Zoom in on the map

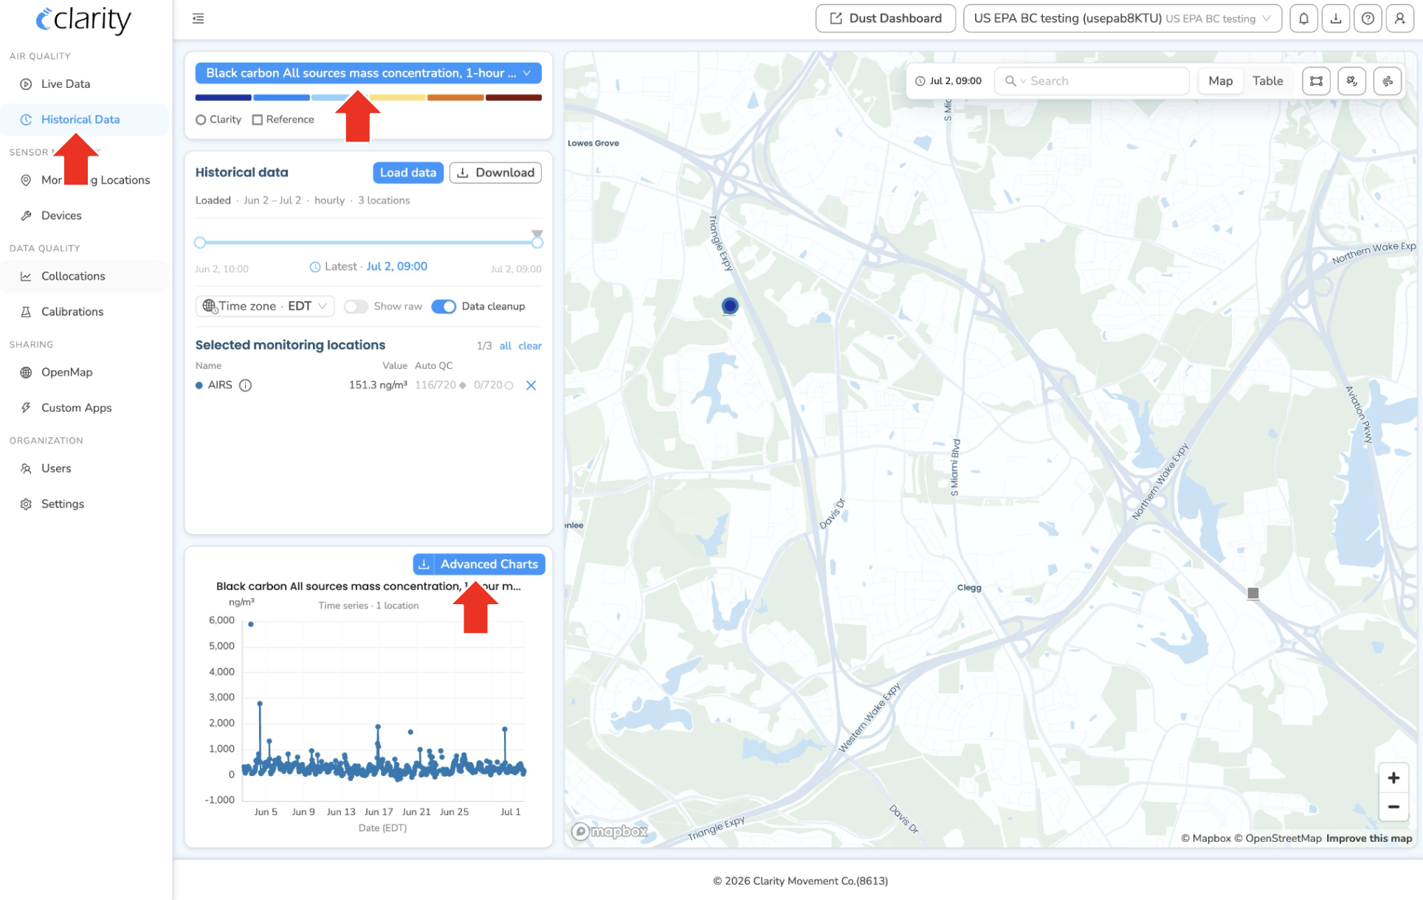[x=1393, y=778]
